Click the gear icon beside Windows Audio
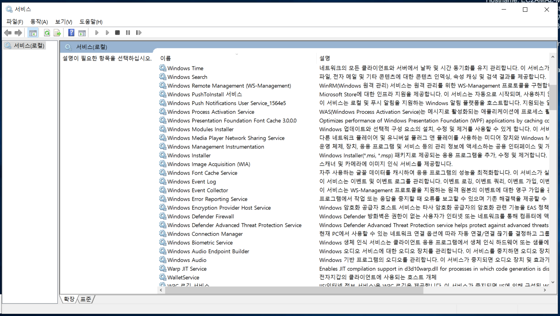Screen dimensions: 560x316 click(x=163, y=260)
